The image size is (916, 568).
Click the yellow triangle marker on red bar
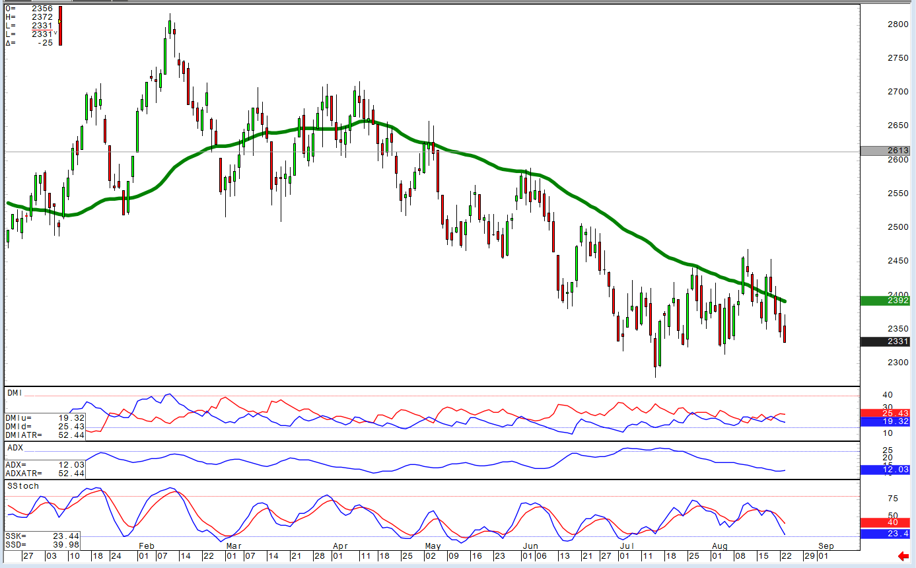[x=59, y=21]
